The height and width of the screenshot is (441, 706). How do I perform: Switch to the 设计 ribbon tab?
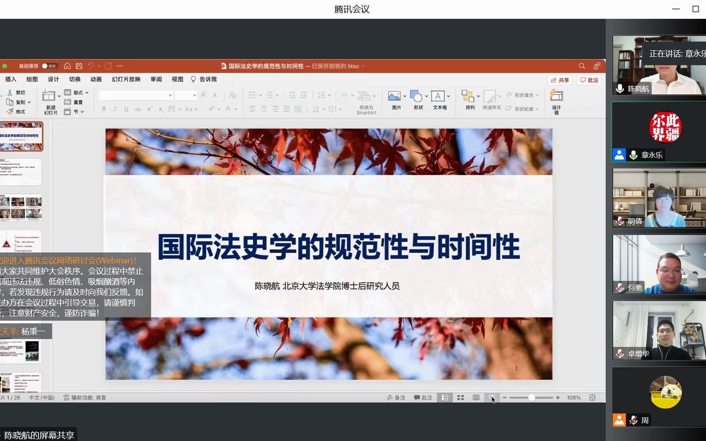tap(53, 79)
